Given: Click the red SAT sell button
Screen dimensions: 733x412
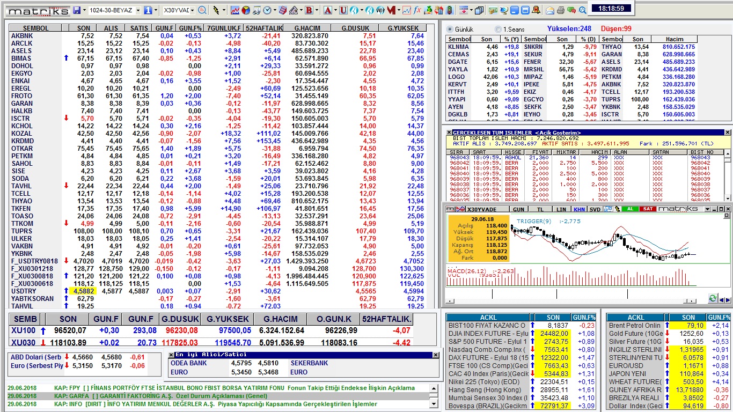Looking at the screenshot, I should pos(648,209).
